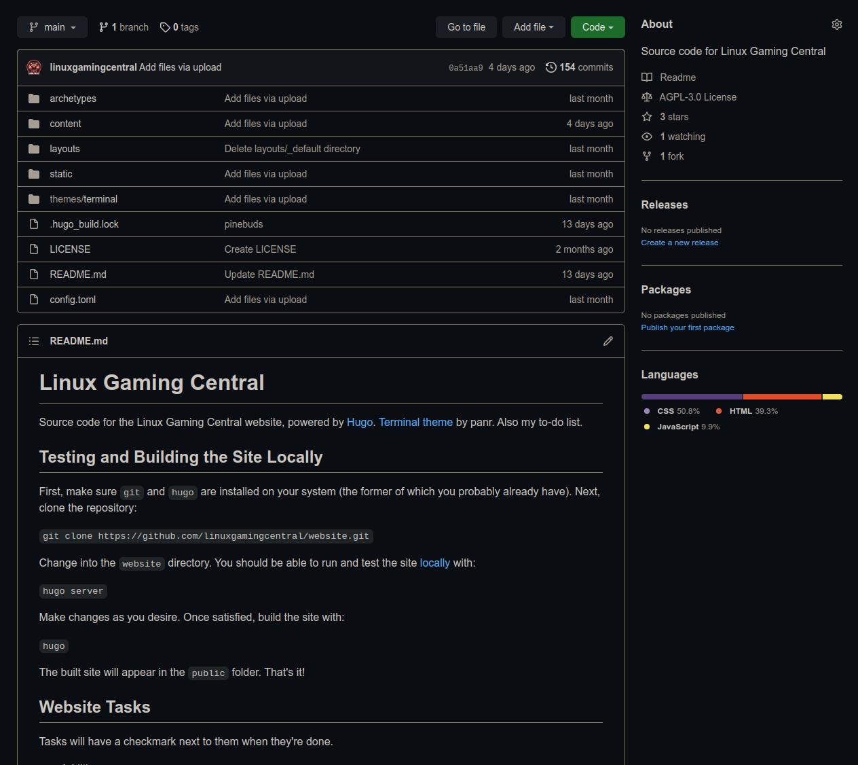View the 154 commits history
Image resolution: width=858 pixels, height=765 pixels.
579,67
